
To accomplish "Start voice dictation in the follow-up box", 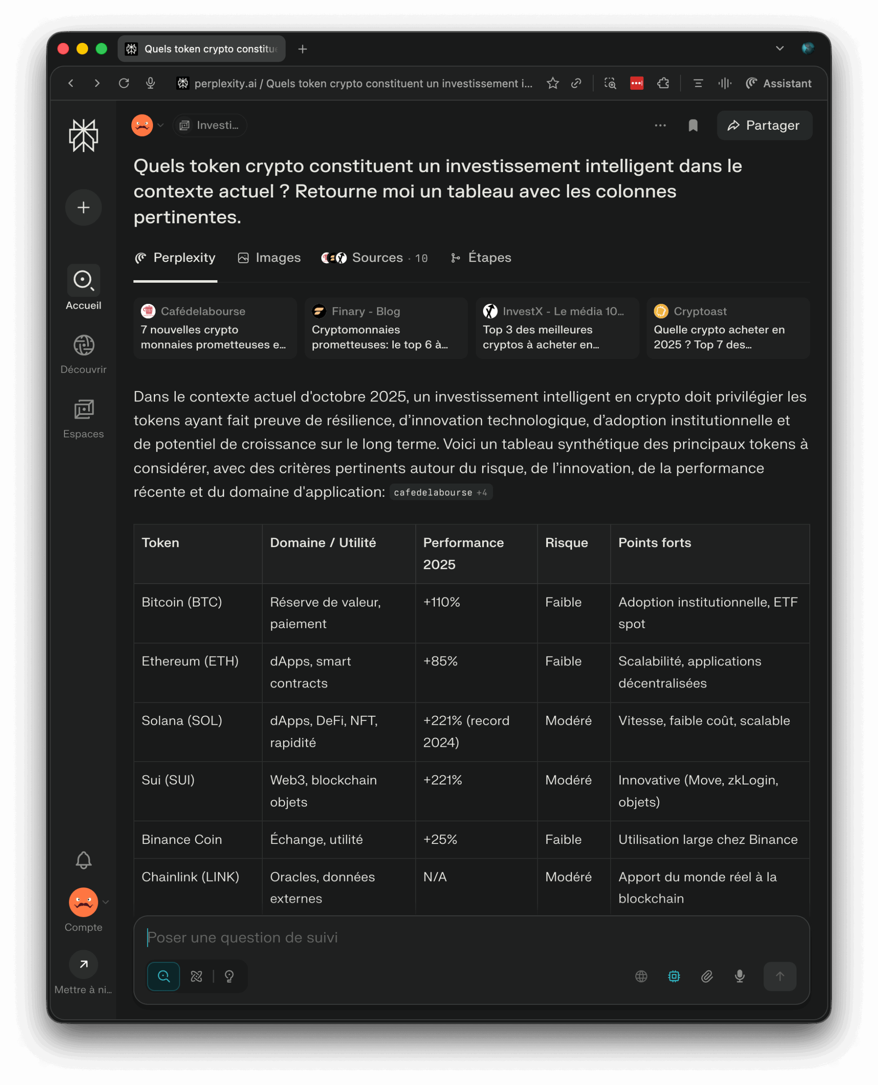I will pos(739,976).
